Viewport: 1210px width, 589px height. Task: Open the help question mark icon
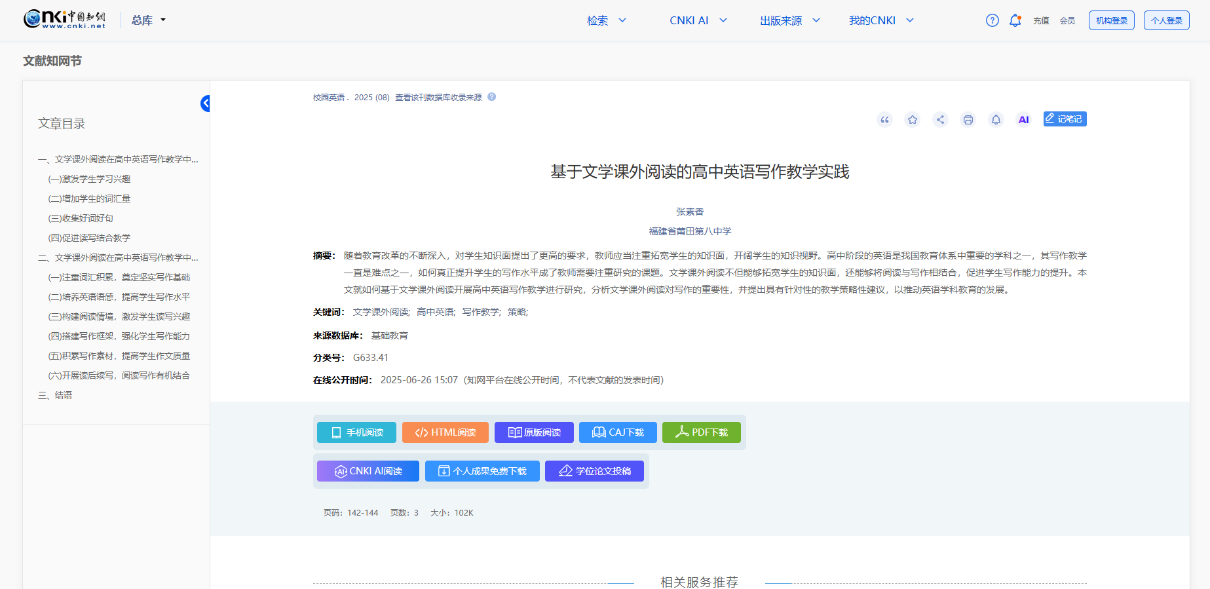point(992,20)
